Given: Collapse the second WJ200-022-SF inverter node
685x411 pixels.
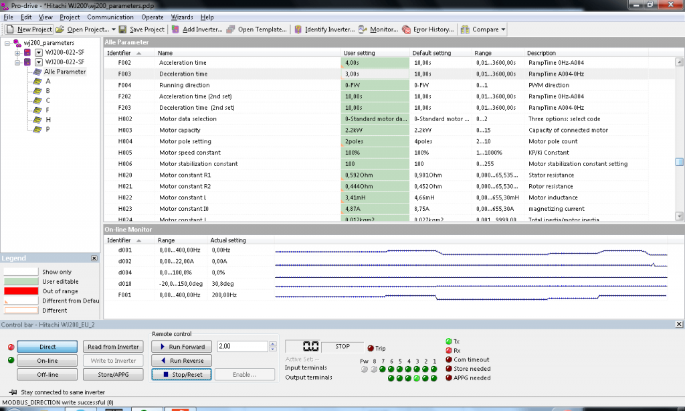Looking at the screenshot, I should point(17,62).
